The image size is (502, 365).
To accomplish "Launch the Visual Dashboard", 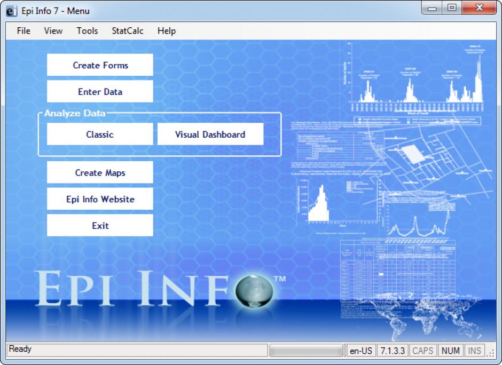I will (210, 134).
